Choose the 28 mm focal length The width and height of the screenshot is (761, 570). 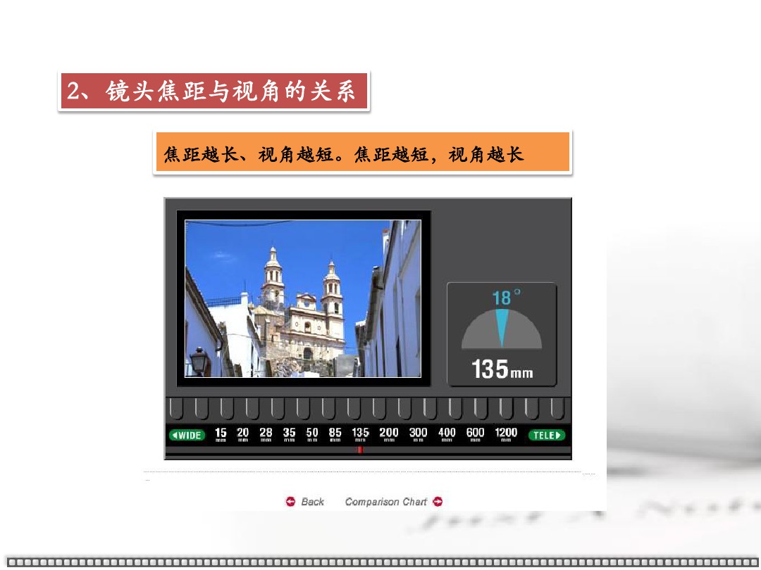(266, 434)
